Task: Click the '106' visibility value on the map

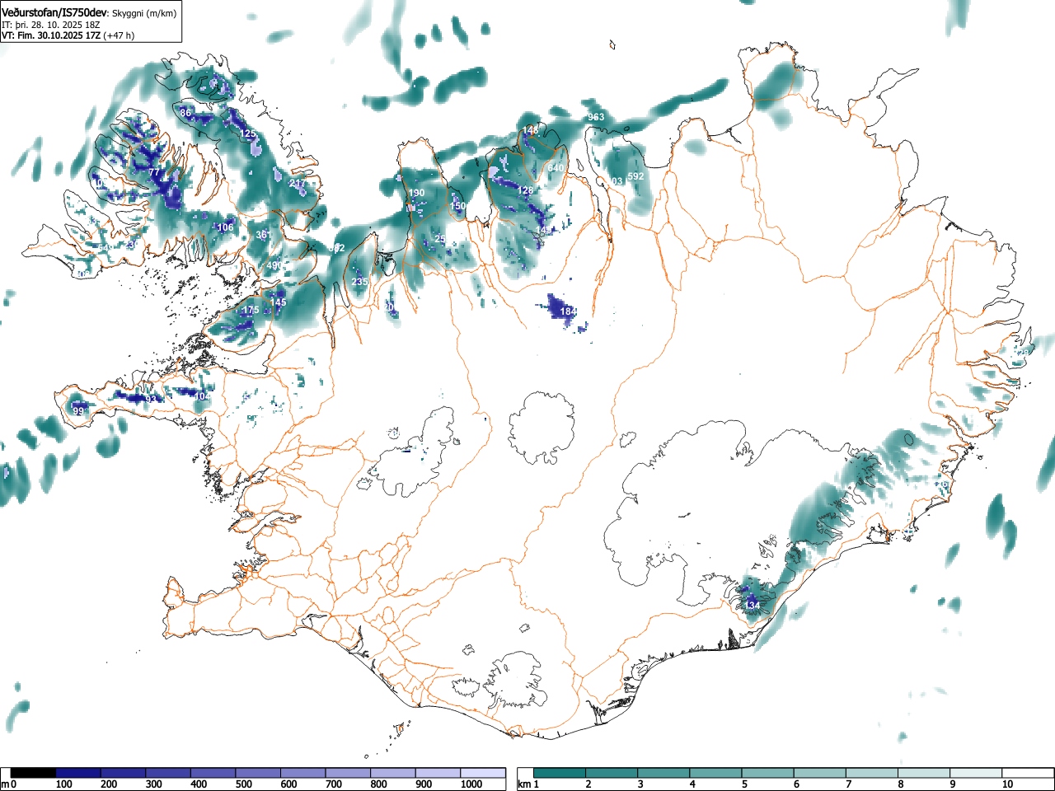Action: (x=226, y=227)
